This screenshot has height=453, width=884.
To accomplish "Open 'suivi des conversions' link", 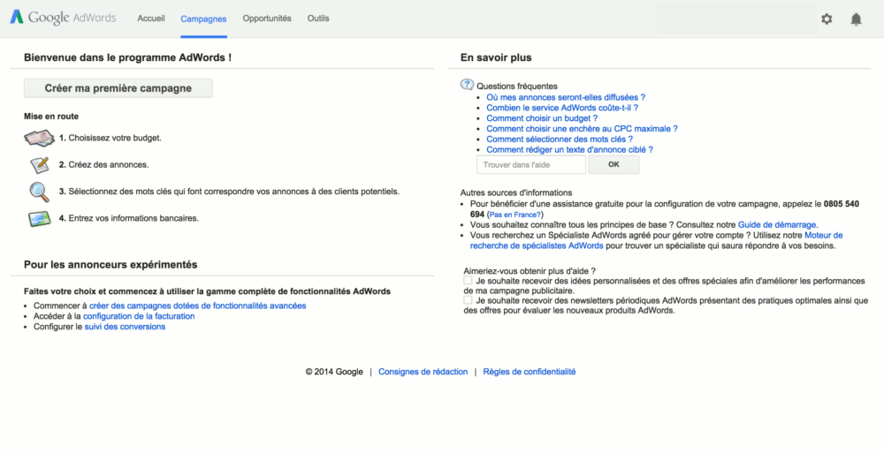I will point(126,327).
